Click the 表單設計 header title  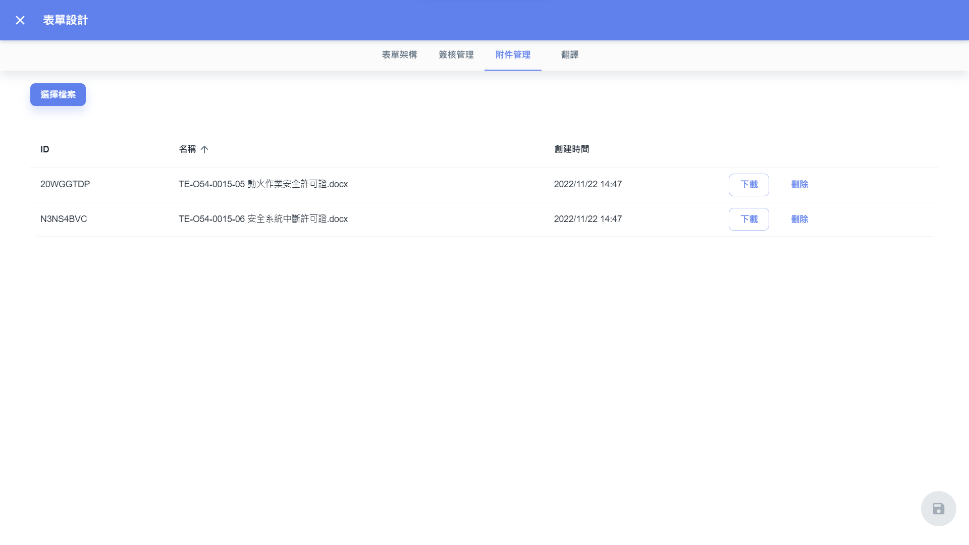(66, 20)
